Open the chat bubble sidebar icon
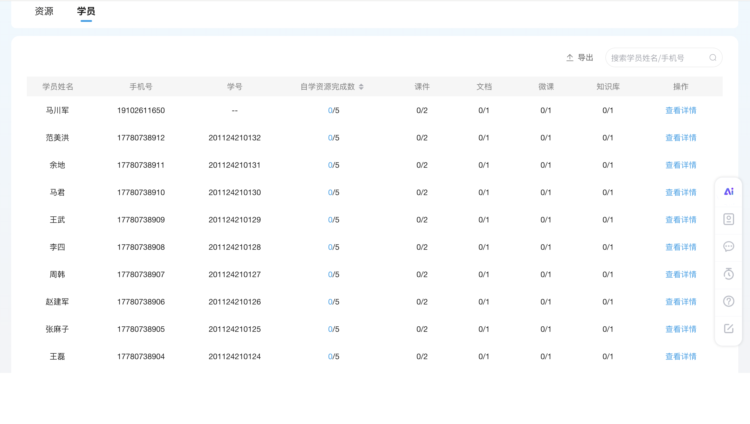750x424 pixels. (x=728, y=246)
